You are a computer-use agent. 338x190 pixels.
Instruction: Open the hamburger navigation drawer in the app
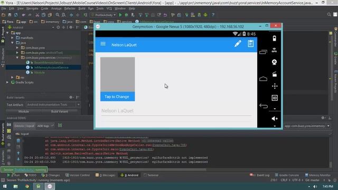pos(103,44)
